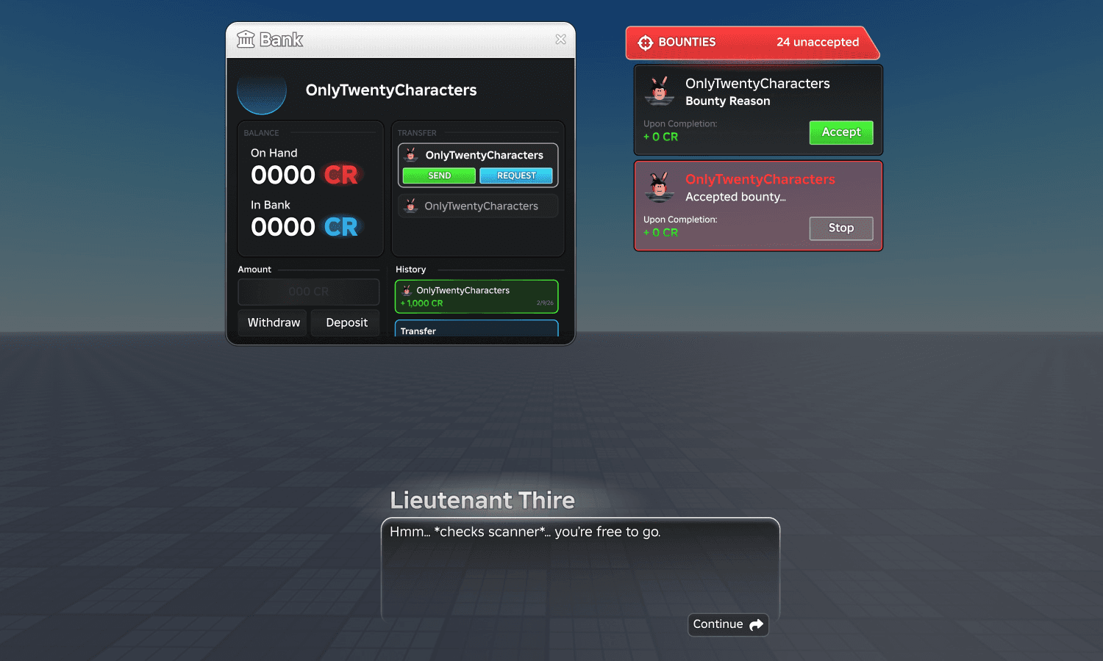Click avatar on the Bounty Reason card
1103x661 pixels.
[x=660, y=90]
